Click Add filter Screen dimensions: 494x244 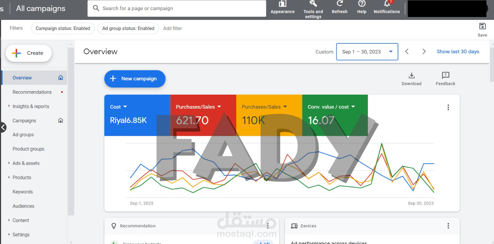click(173, 28)
